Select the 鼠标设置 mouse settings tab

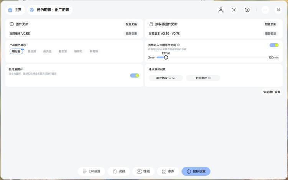pyautogui.click(x=196, y=171)
